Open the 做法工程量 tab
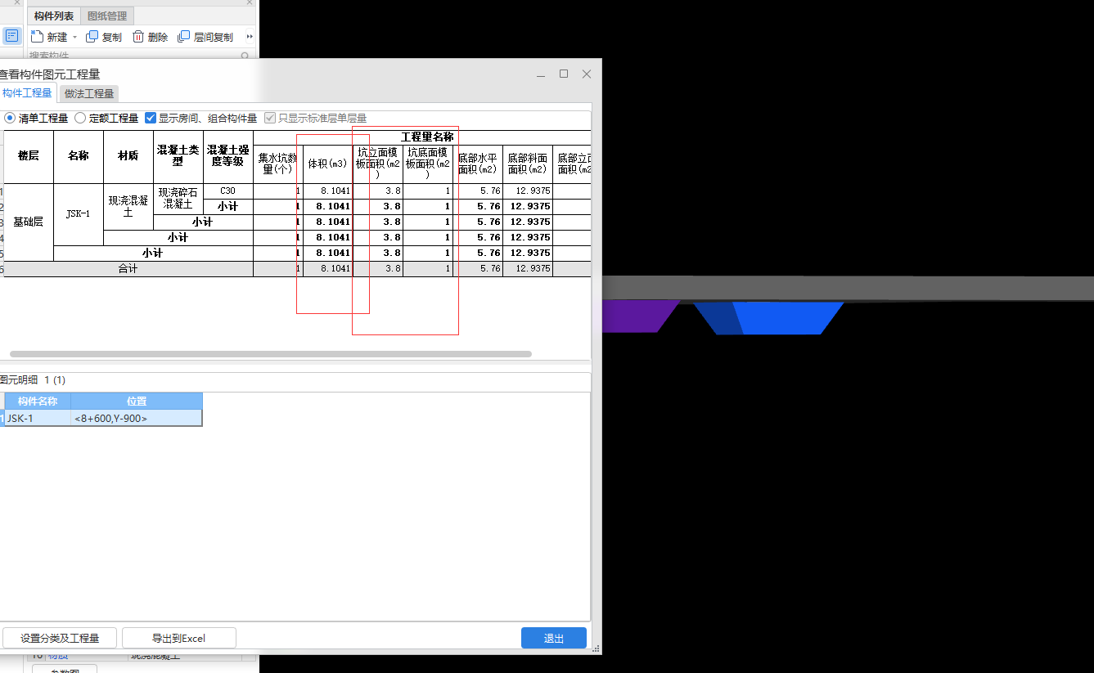This screenshot has height=673, width=1094. coord(89,93)
